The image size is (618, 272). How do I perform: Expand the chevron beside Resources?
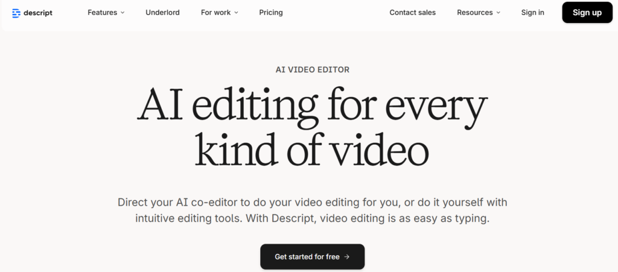point(498,13)
